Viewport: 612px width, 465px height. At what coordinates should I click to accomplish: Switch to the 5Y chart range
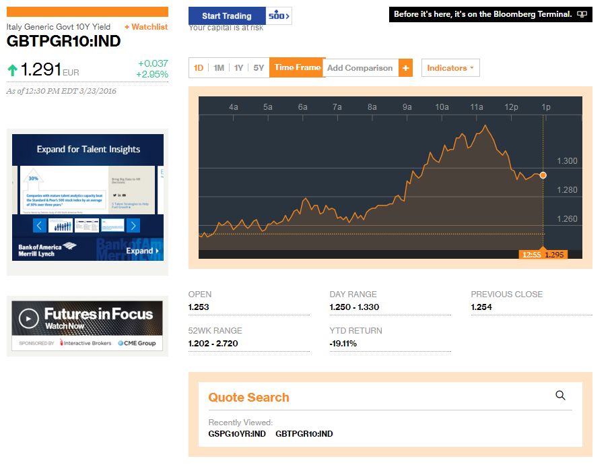click(259, 68)
